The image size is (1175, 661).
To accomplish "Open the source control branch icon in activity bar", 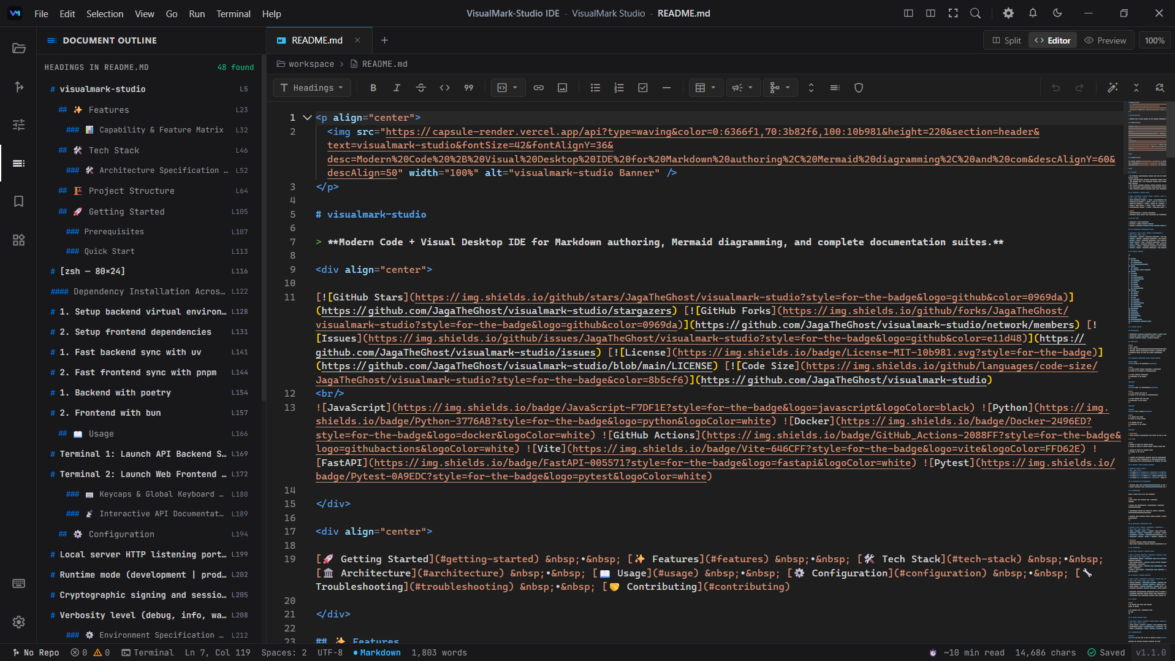I will pyautogui.click(x=18, y=87).
